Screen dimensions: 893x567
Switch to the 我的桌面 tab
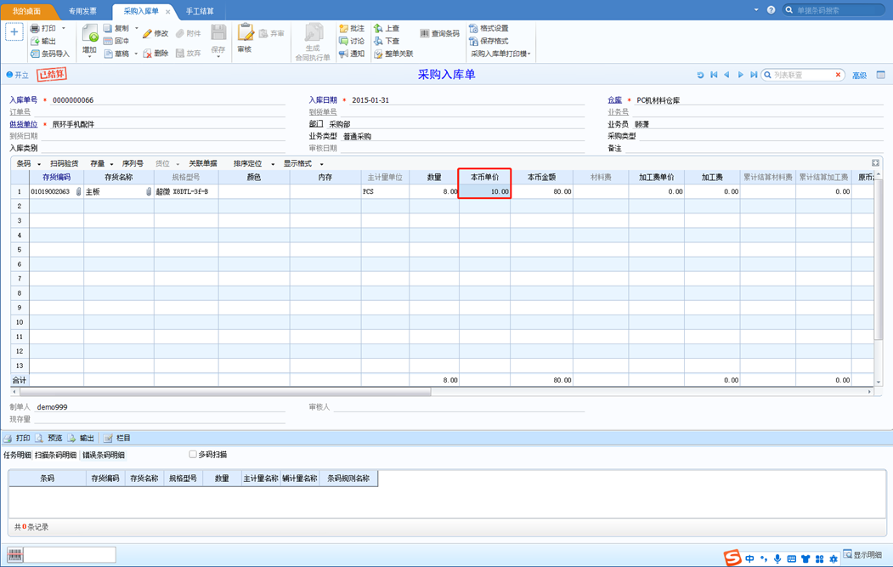[27, 11]
